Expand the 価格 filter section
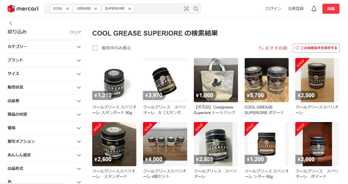 (x=44, y=128)
